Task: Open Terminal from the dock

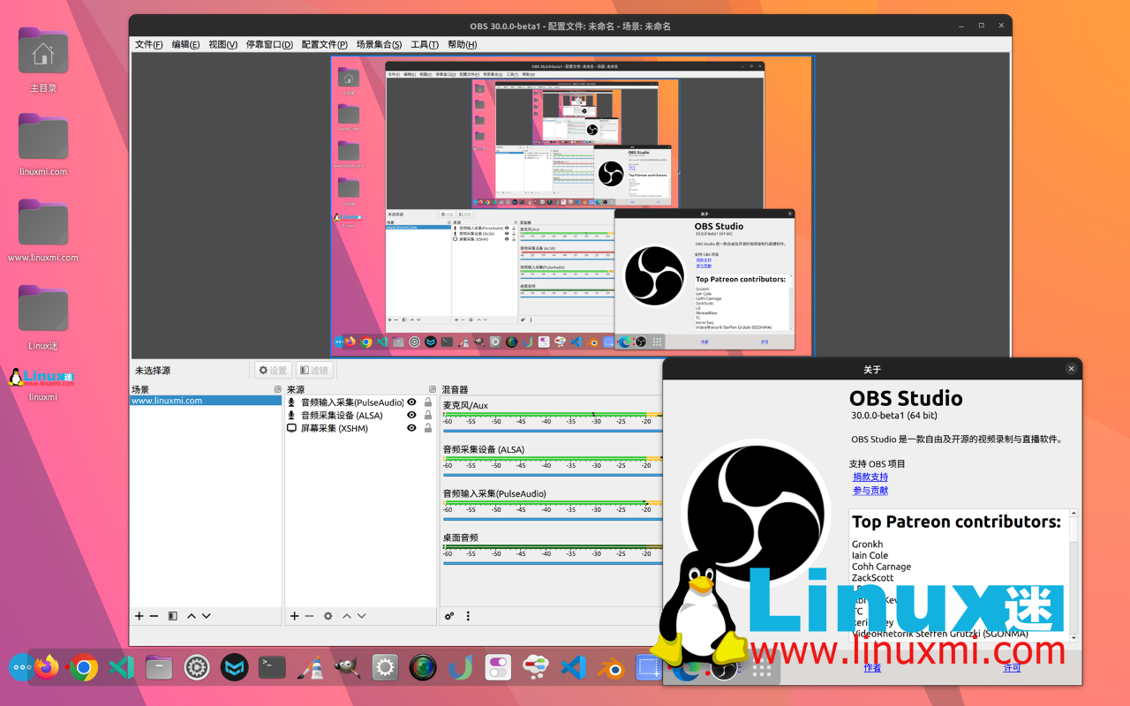Action: 272,668
